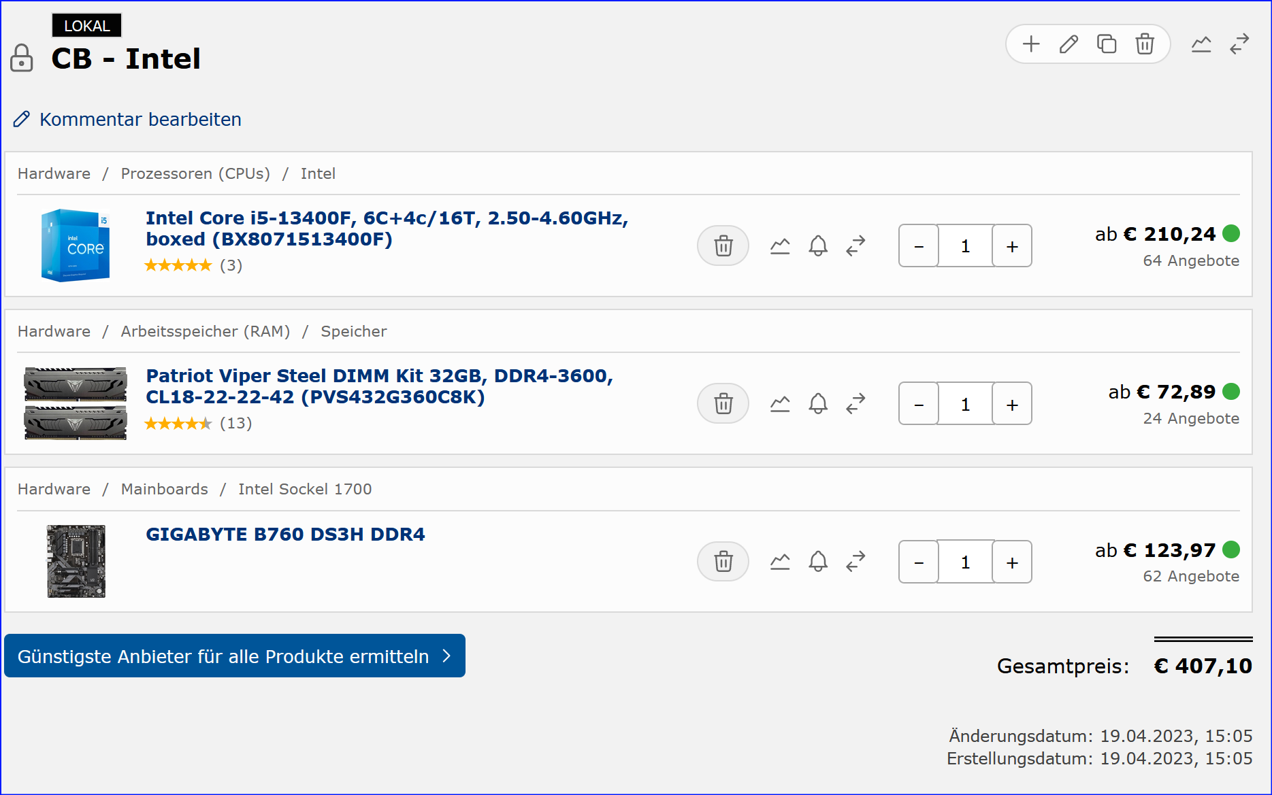This screenshot has height=795, width=1272.
Task: Remove Intel Core i5-13400F with trash button
Action: [x=723, y=246]
